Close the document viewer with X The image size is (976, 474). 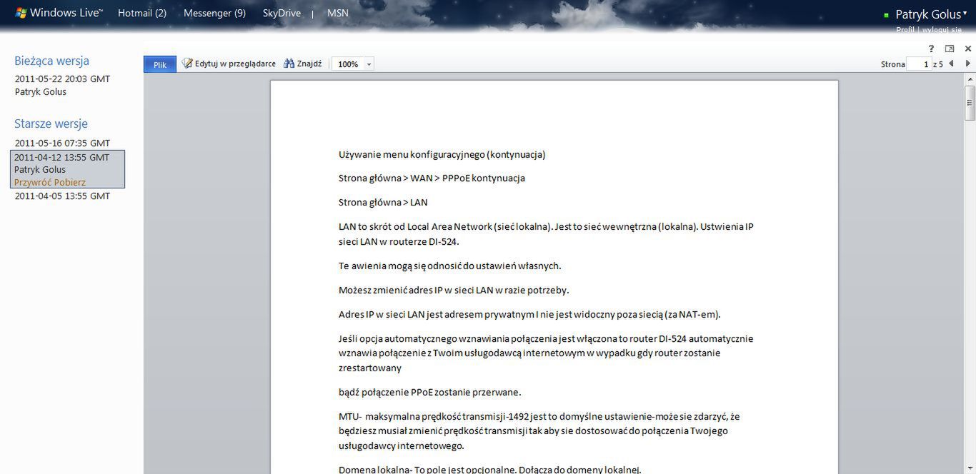coord(968,49)
